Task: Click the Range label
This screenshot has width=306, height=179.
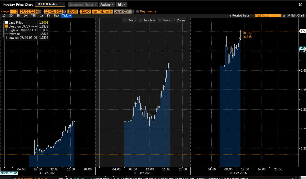Action: [x=5, y=11]
